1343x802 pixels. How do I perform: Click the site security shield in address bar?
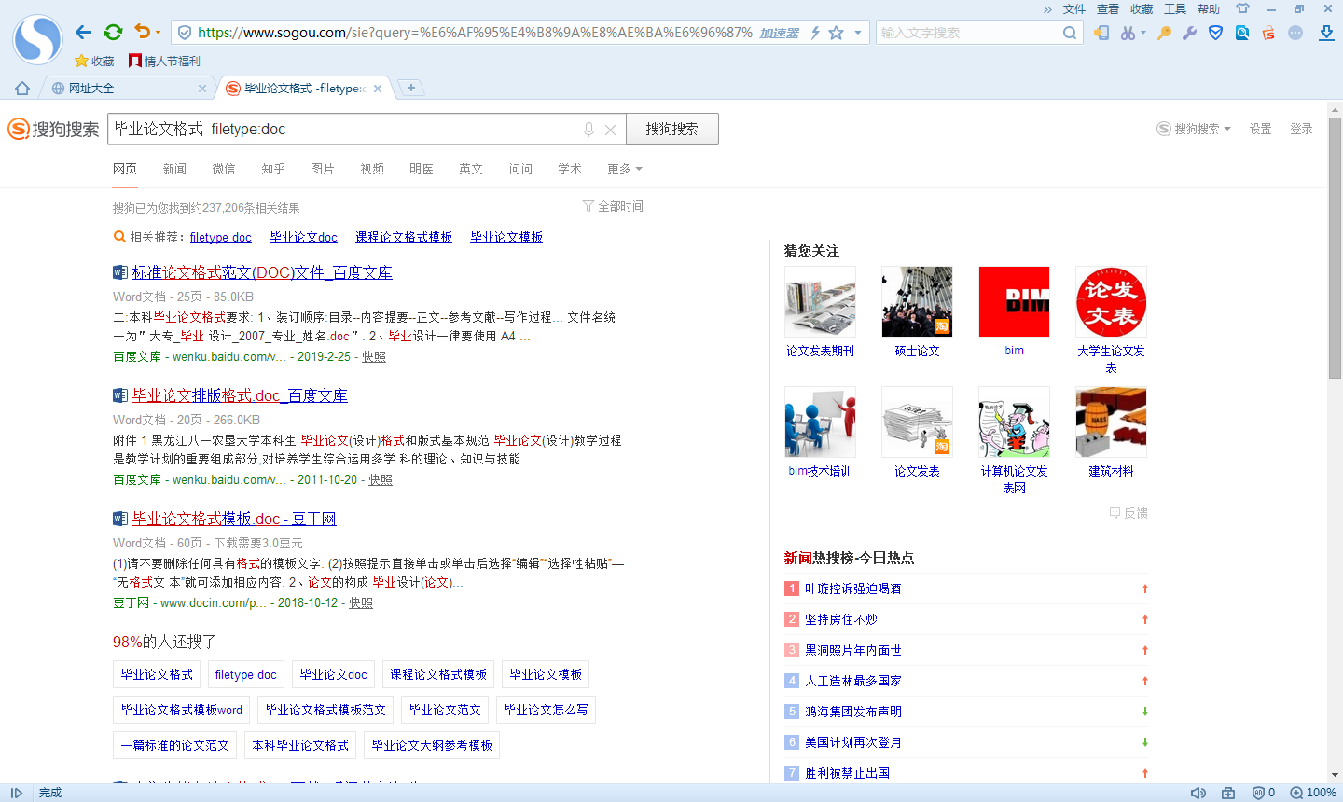coord(185,33)
